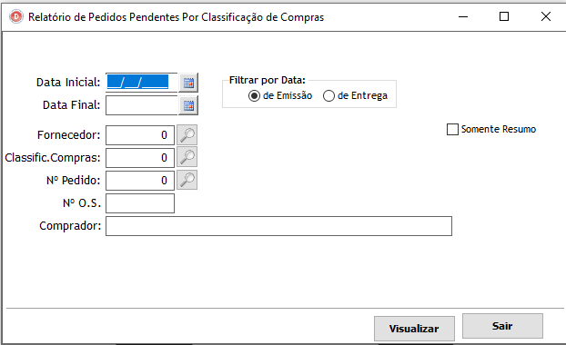Focus the Data Final date field
566x345 pixels.
pyautogui.click(x=142, y=105)
